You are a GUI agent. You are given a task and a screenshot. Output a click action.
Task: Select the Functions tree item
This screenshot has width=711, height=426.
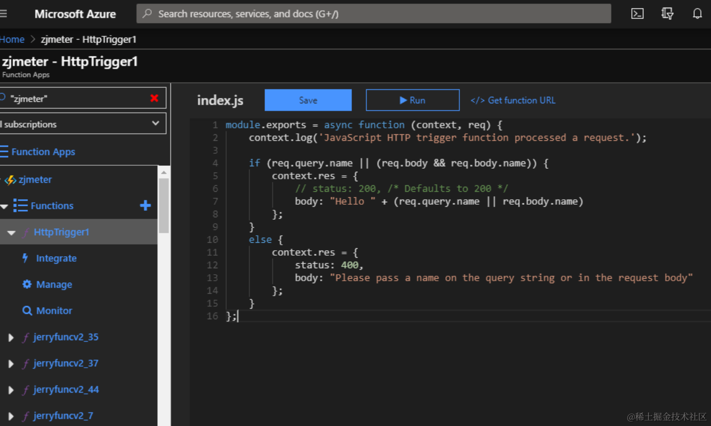point(52,206)
